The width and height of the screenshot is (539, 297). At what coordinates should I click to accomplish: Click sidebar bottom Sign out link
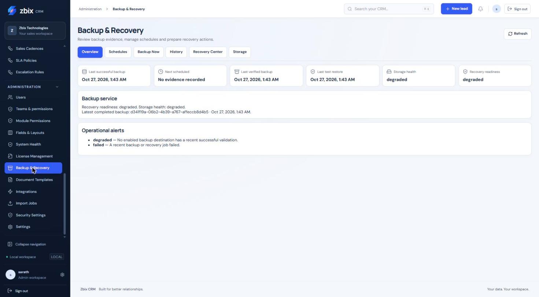18,291
